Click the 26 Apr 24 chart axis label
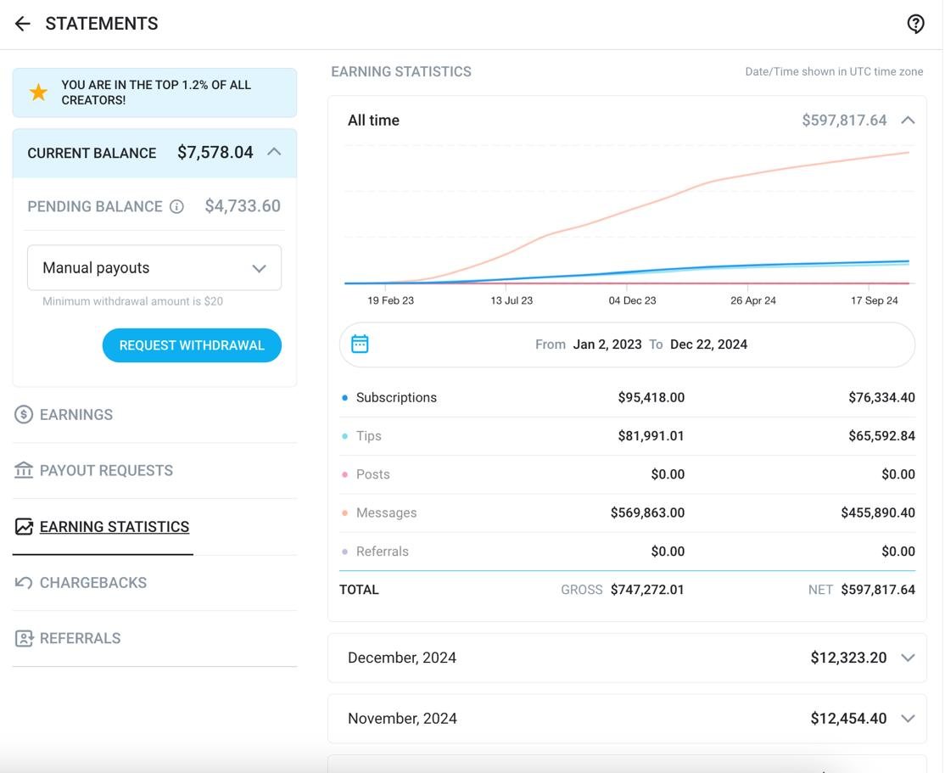945x773 pixels. tap(753, 300)
